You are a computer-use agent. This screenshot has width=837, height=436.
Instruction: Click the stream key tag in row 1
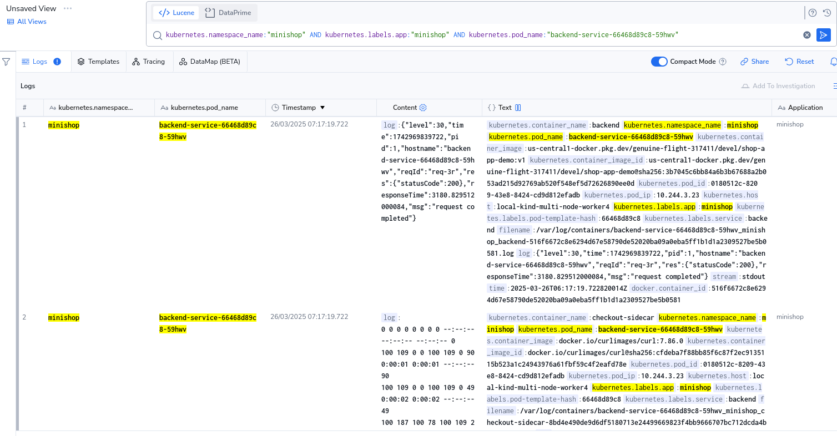tap(724, 277)
